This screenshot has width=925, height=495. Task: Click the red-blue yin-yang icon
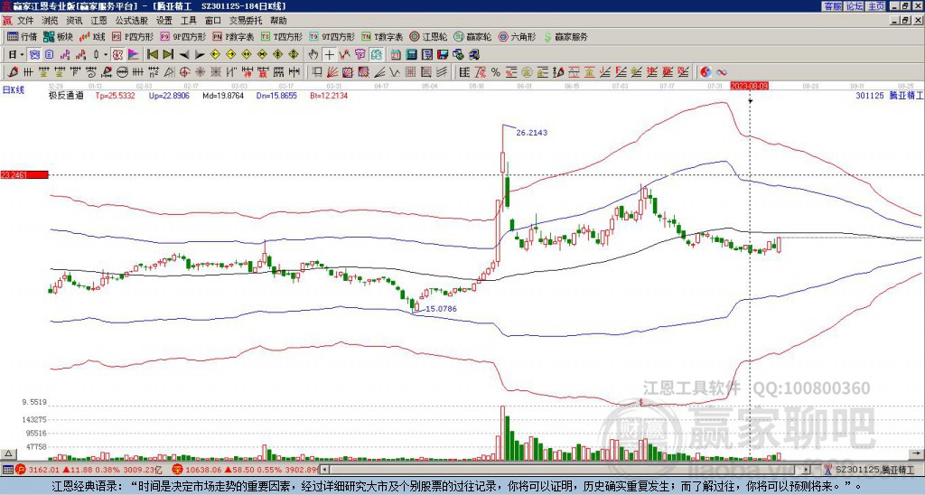[x=705, y=72]
